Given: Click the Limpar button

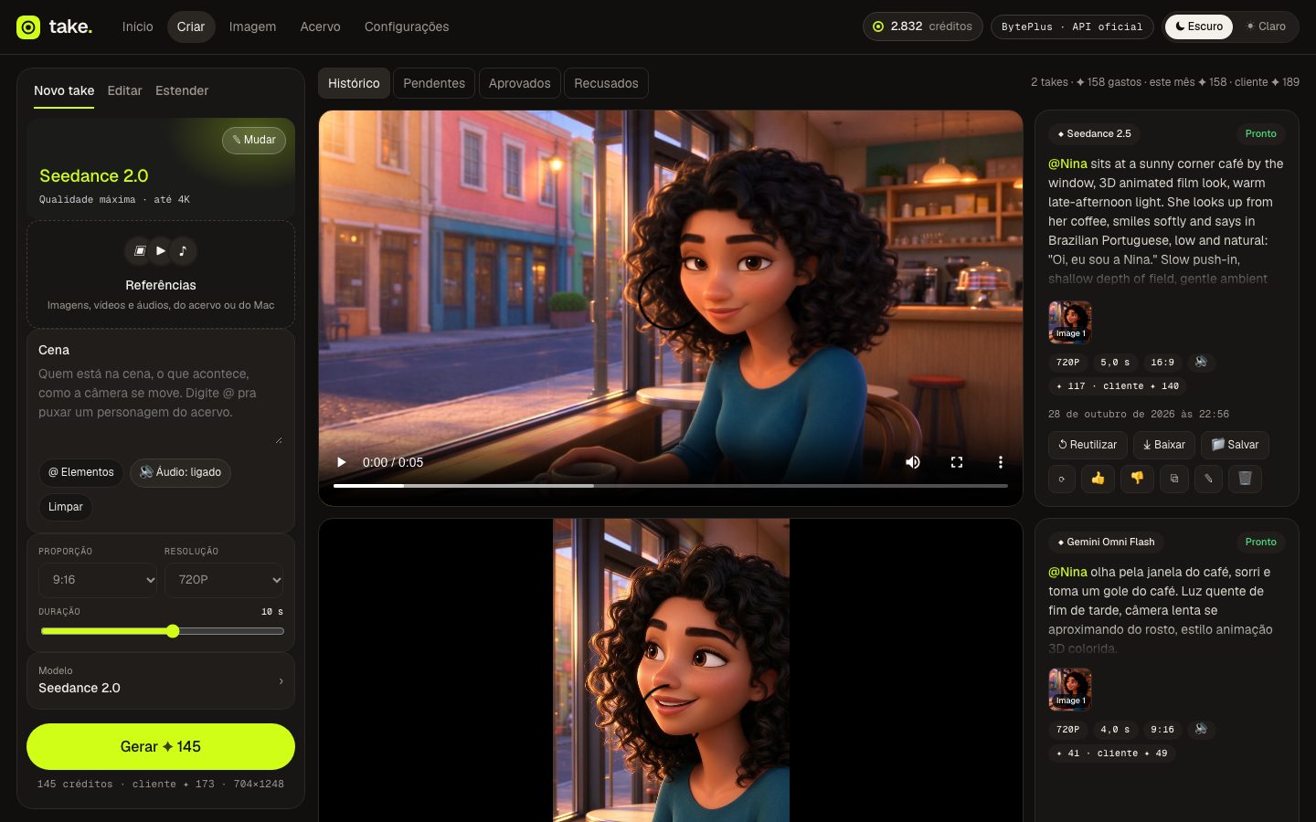Looking at the screenshot, I should click(66, 507).
